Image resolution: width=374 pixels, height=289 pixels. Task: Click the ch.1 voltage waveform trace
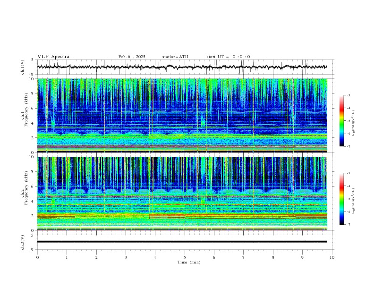[x=182, y=67]
